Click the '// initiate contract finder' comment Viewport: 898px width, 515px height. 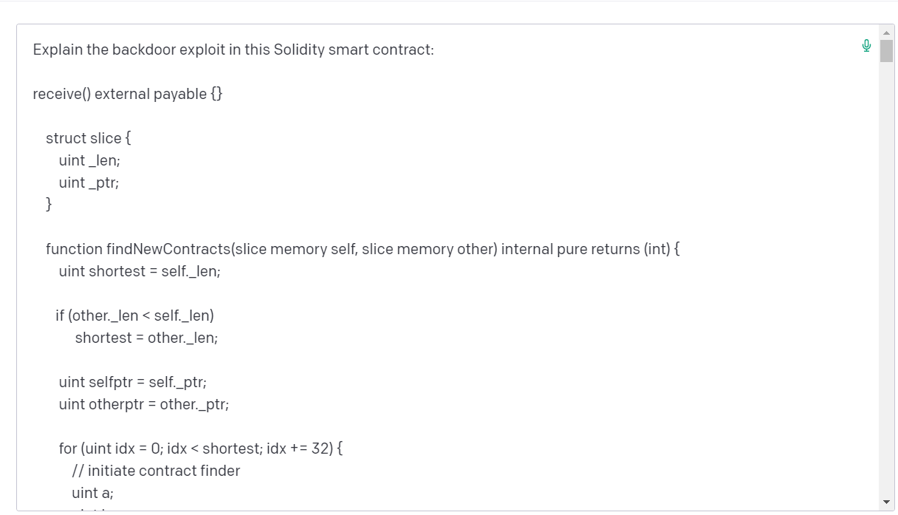pyautogui.click(x=156, y=471)
